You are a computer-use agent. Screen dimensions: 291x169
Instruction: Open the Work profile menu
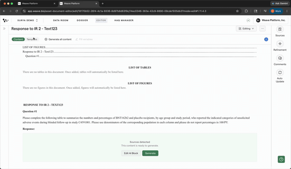click(276, 11)
